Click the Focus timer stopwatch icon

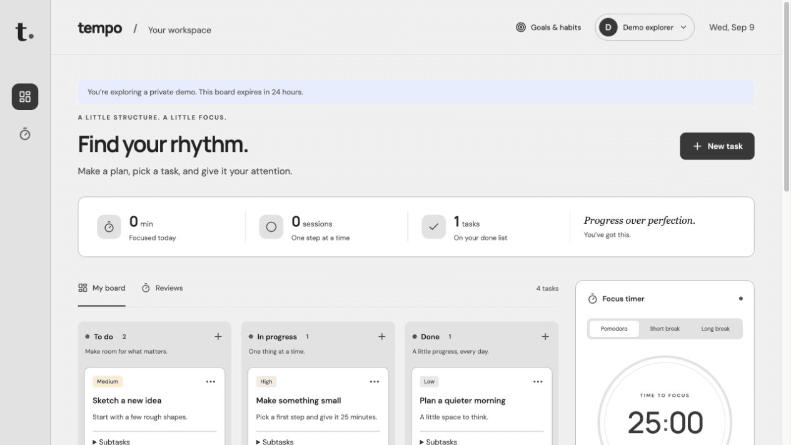(x=593, y=299)
